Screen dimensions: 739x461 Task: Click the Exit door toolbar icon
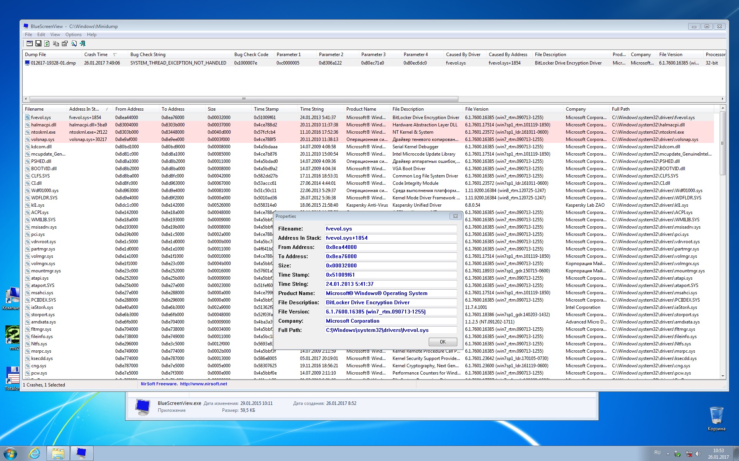click(x=82, y=44)
